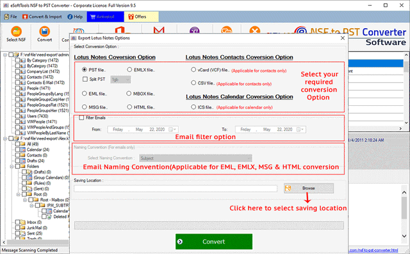Click the ByCategory (1472) view icon
This screenshot has width=410, height=254.
[23, 66]
